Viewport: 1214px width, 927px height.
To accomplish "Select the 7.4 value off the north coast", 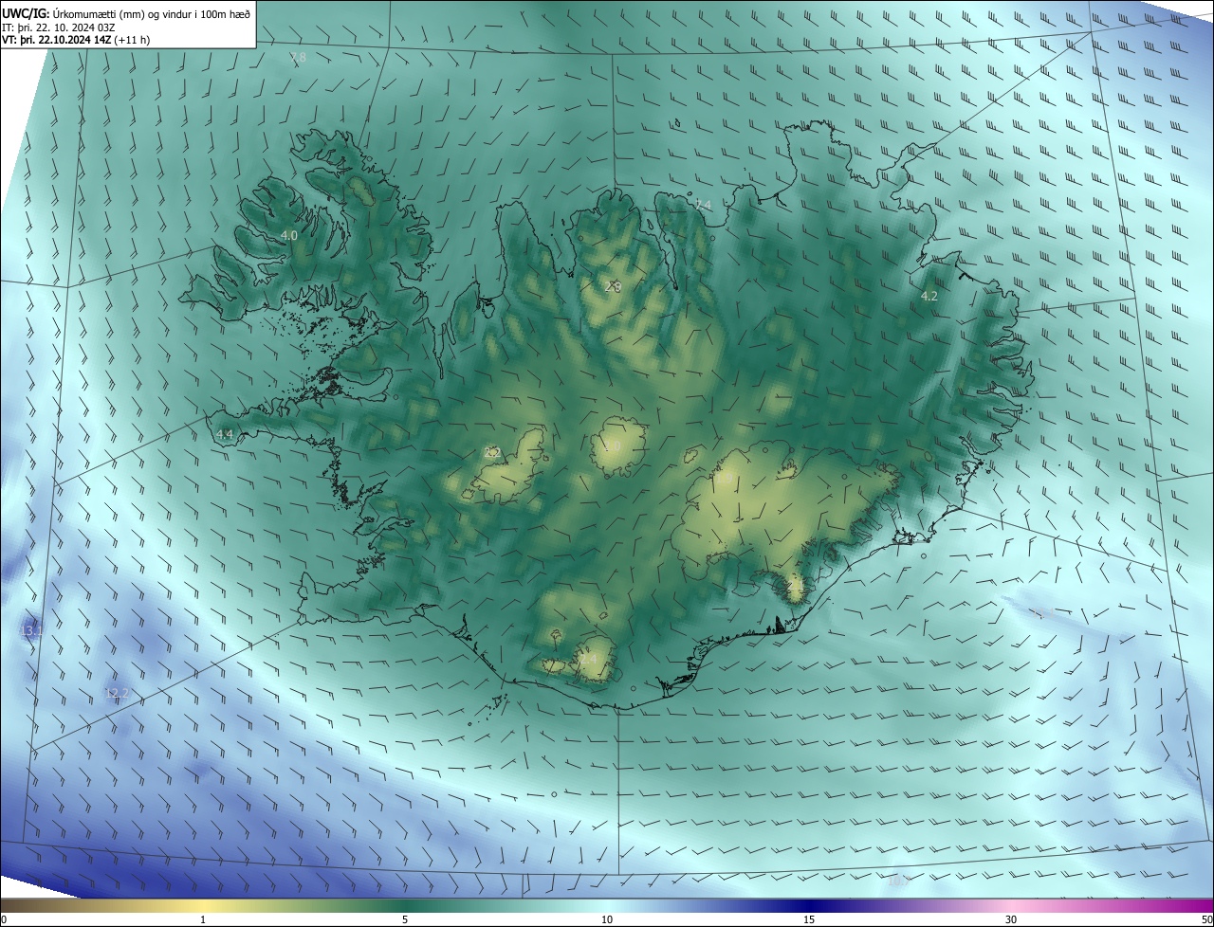I will pos(702,205).
